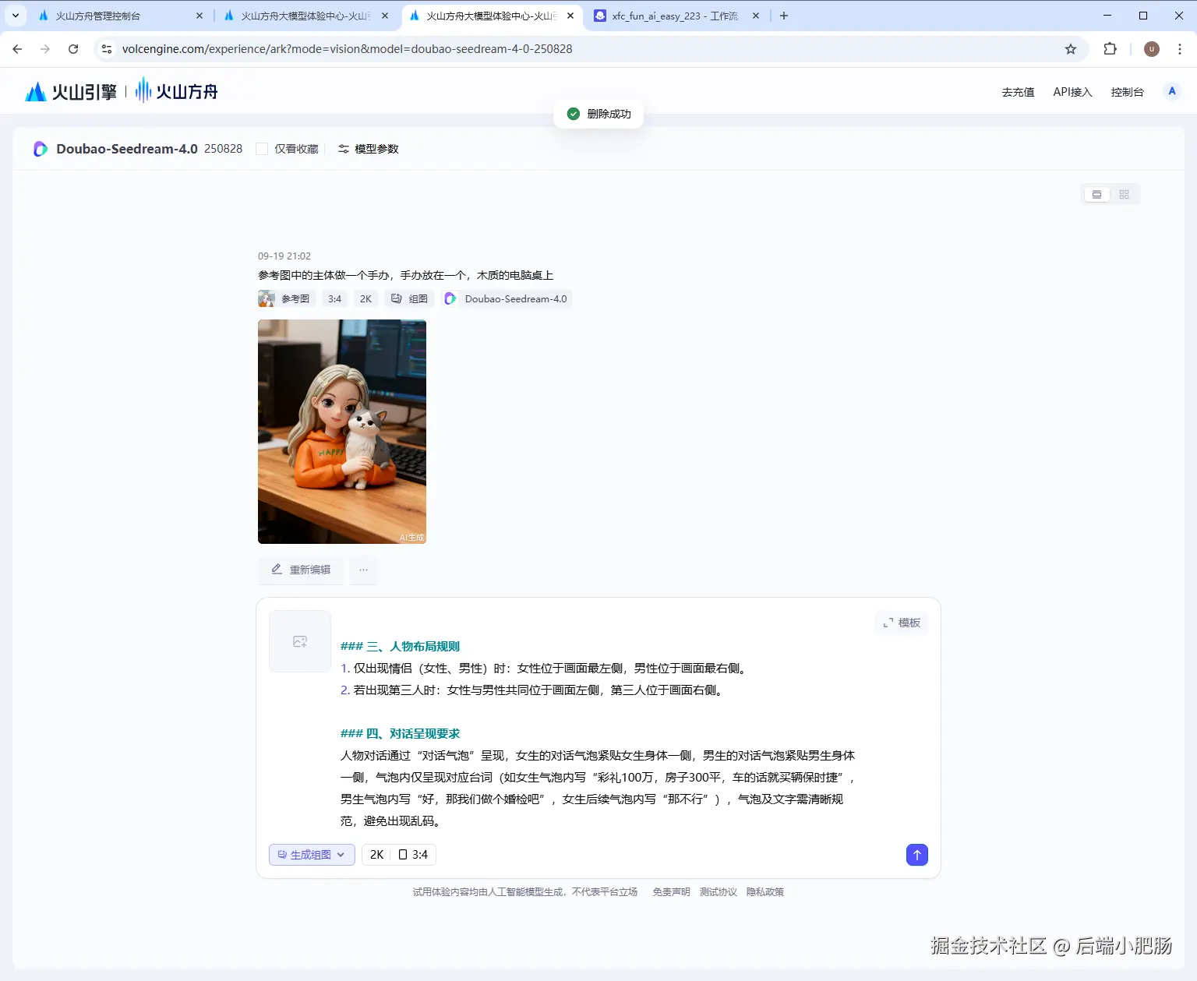Open a new browser tab
Screen dimensions: 1197x981
[784, 16]
